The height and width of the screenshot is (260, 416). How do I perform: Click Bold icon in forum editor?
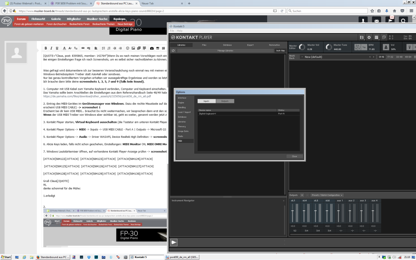[46, 48]
